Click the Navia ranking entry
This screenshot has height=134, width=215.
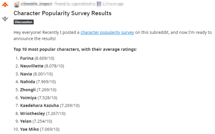[26, 74]
